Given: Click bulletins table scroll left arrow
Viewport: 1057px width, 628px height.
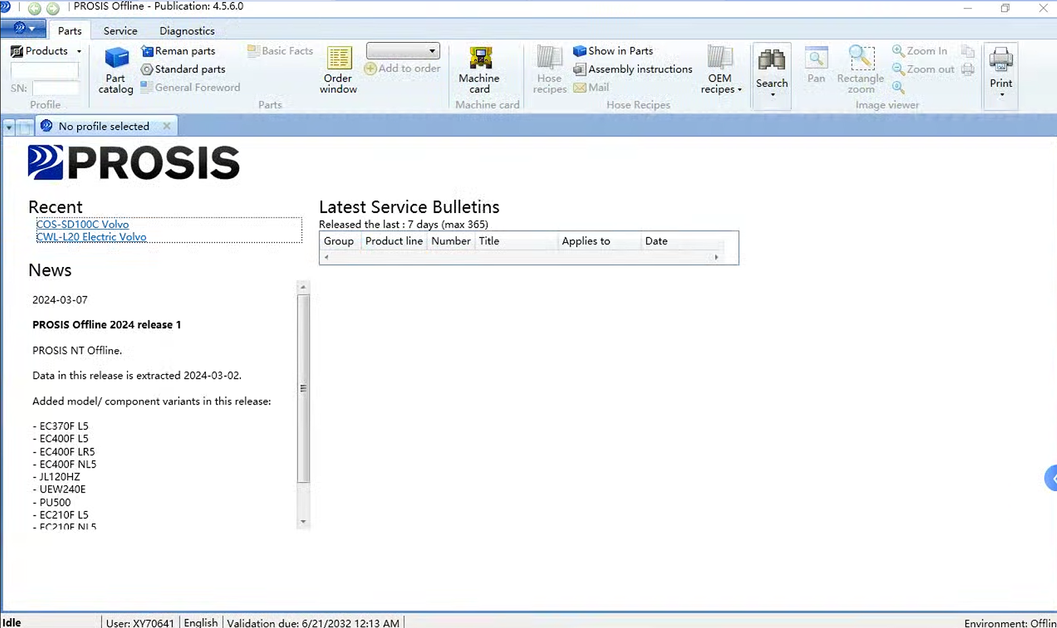Looking at the screenshot, I should click(326, 257).
